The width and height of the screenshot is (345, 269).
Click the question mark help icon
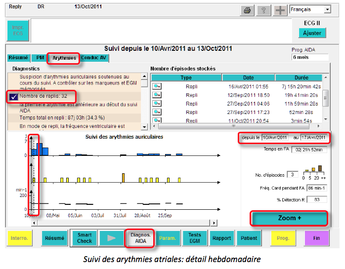[x=264, y=10]
